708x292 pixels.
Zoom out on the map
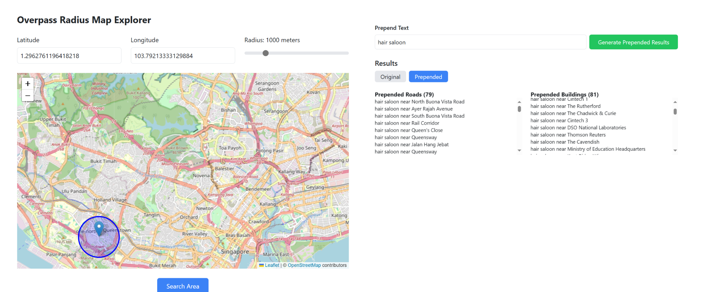[28, 95]
